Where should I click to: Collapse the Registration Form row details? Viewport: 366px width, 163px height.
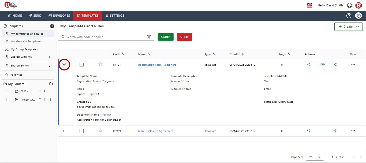[64, 65]
